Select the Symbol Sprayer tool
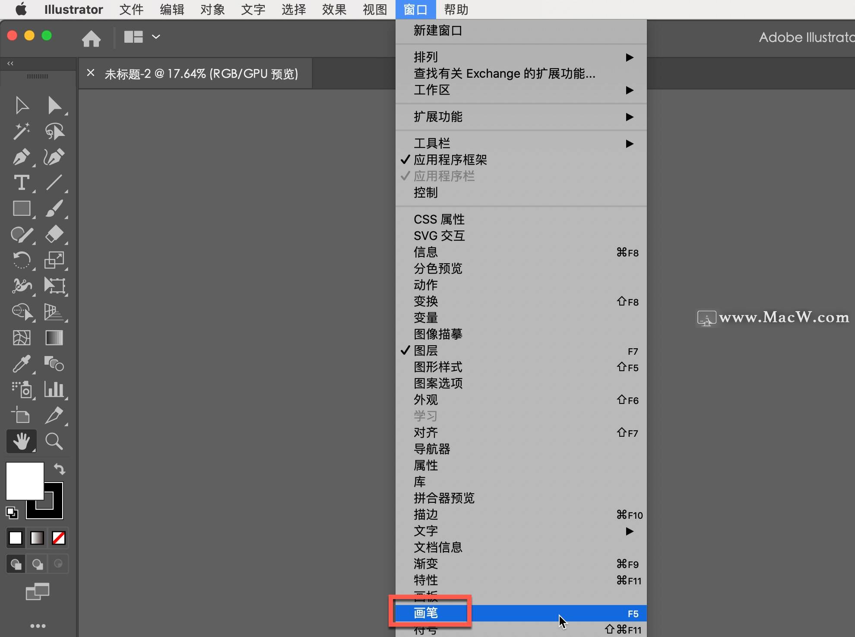Image resolution: width=855 pixels, height=637 pixels. (x=22, y=390)
